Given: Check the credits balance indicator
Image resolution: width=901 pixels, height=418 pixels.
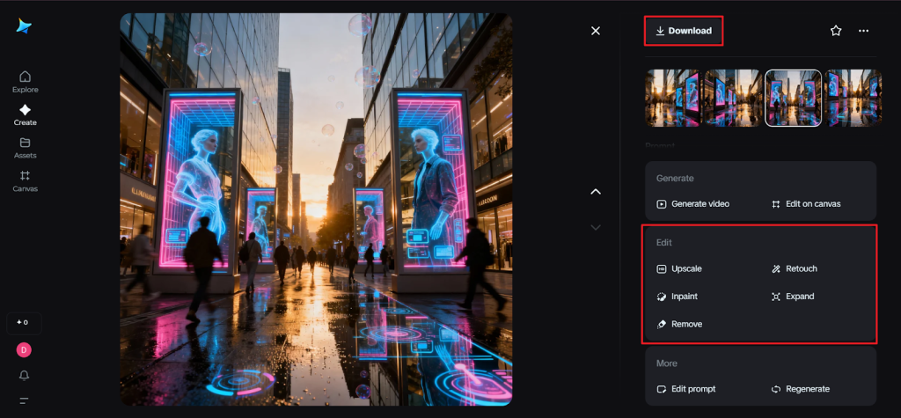Looking at the screenshot, I should point(24,322).
